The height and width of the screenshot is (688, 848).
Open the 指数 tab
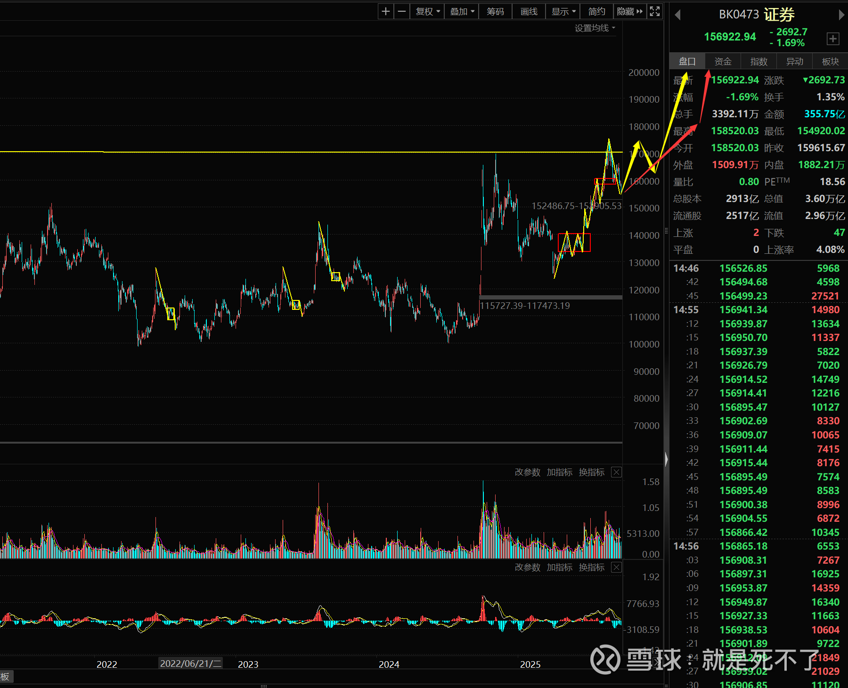coord(758,61)
